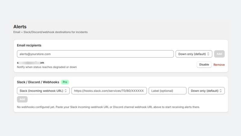
Task: Click the Alerts page heading
Action: pyautogui.click(x=20, y=27)
